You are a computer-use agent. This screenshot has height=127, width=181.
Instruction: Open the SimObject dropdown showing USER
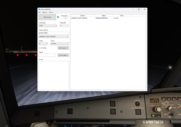click(x=48, y=26)
